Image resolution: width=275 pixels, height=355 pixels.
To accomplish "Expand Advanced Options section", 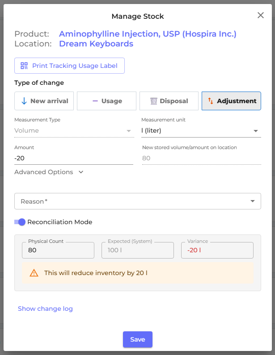I will [49, 172].
